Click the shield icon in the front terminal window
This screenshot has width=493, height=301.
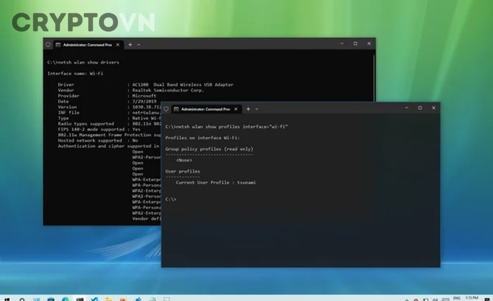point(167,109)
